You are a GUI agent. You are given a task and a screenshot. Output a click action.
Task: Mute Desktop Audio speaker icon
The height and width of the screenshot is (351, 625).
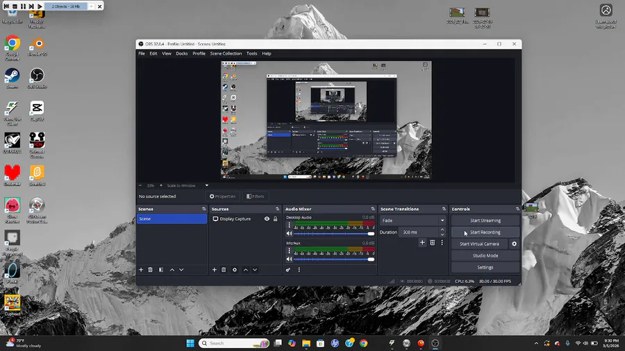click(290, 234)
